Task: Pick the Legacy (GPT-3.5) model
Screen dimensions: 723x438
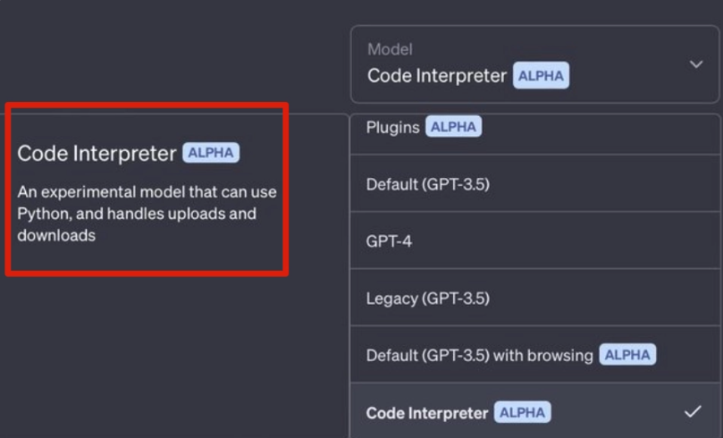Action: point(427,298)
